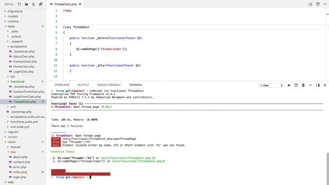Screen dimensions: 329x185
Task: Click line number 8 in the gutter
Action: pos(56,49)
